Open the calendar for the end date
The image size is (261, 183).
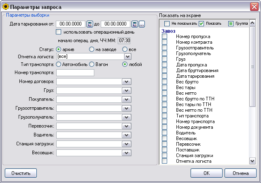coord(135,24)
